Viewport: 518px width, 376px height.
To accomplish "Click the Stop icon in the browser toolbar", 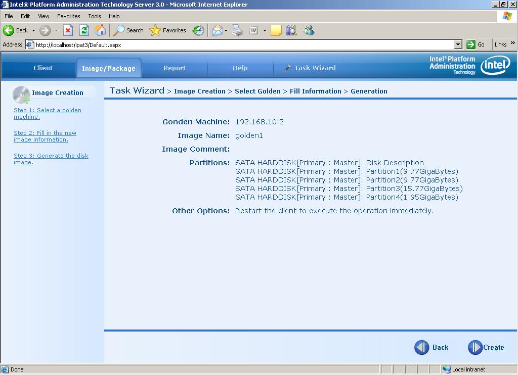I will pyautogui.click(x=68, y=30).
